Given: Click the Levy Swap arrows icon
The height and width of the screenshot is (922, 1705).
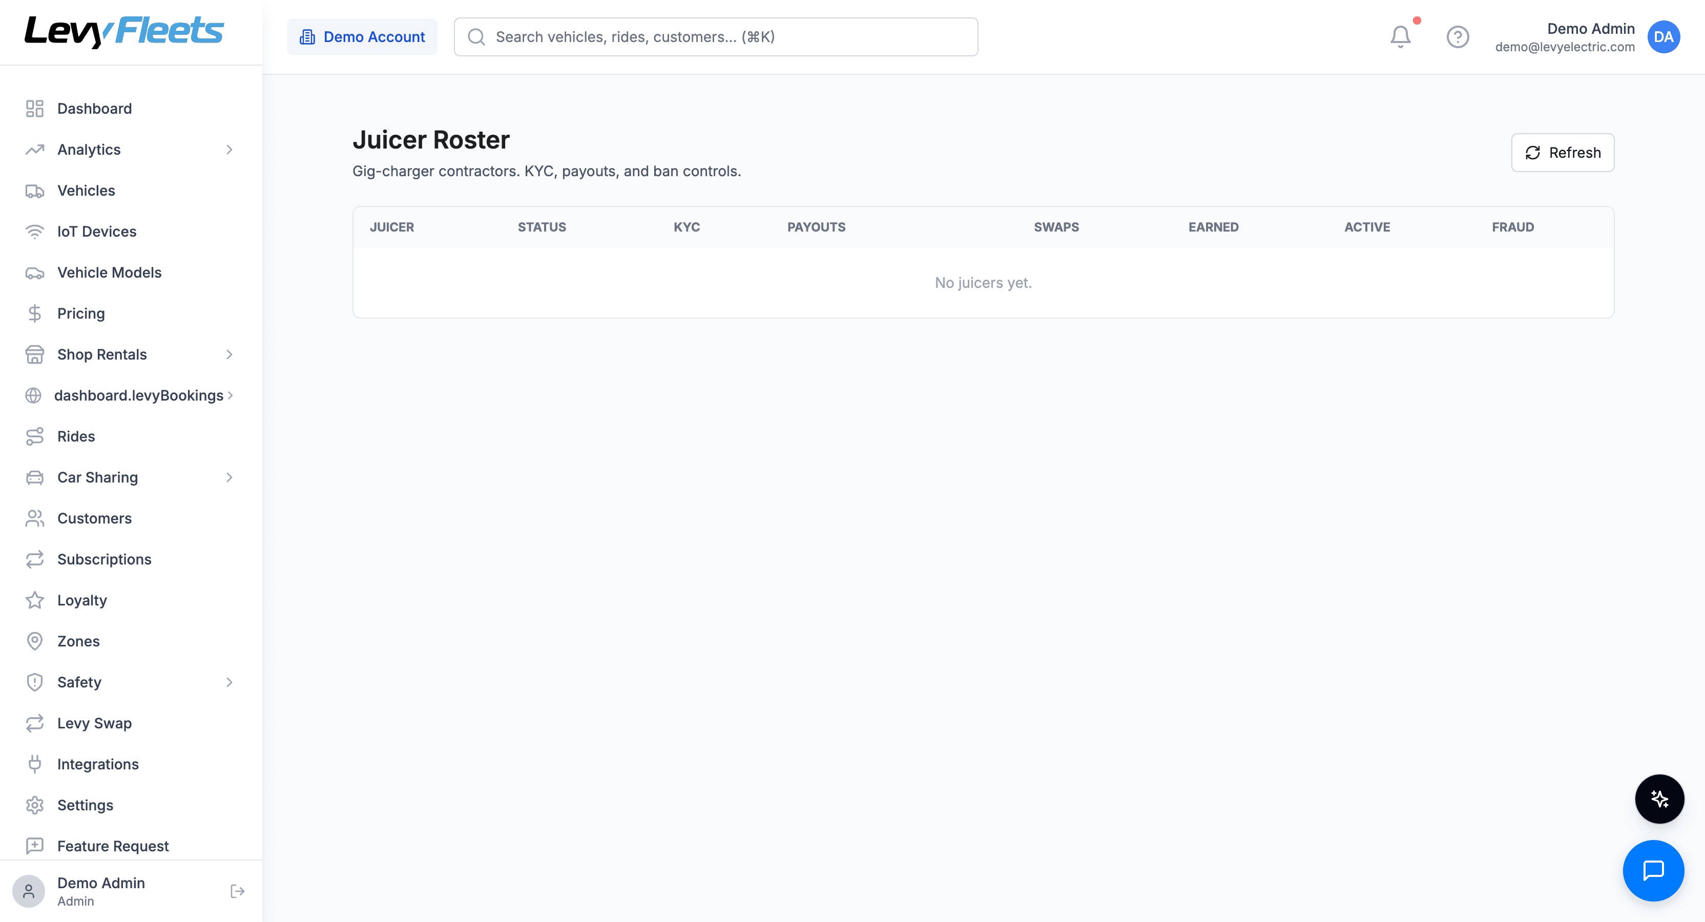Looking at the screenshot, I should [x=34, y=723].
